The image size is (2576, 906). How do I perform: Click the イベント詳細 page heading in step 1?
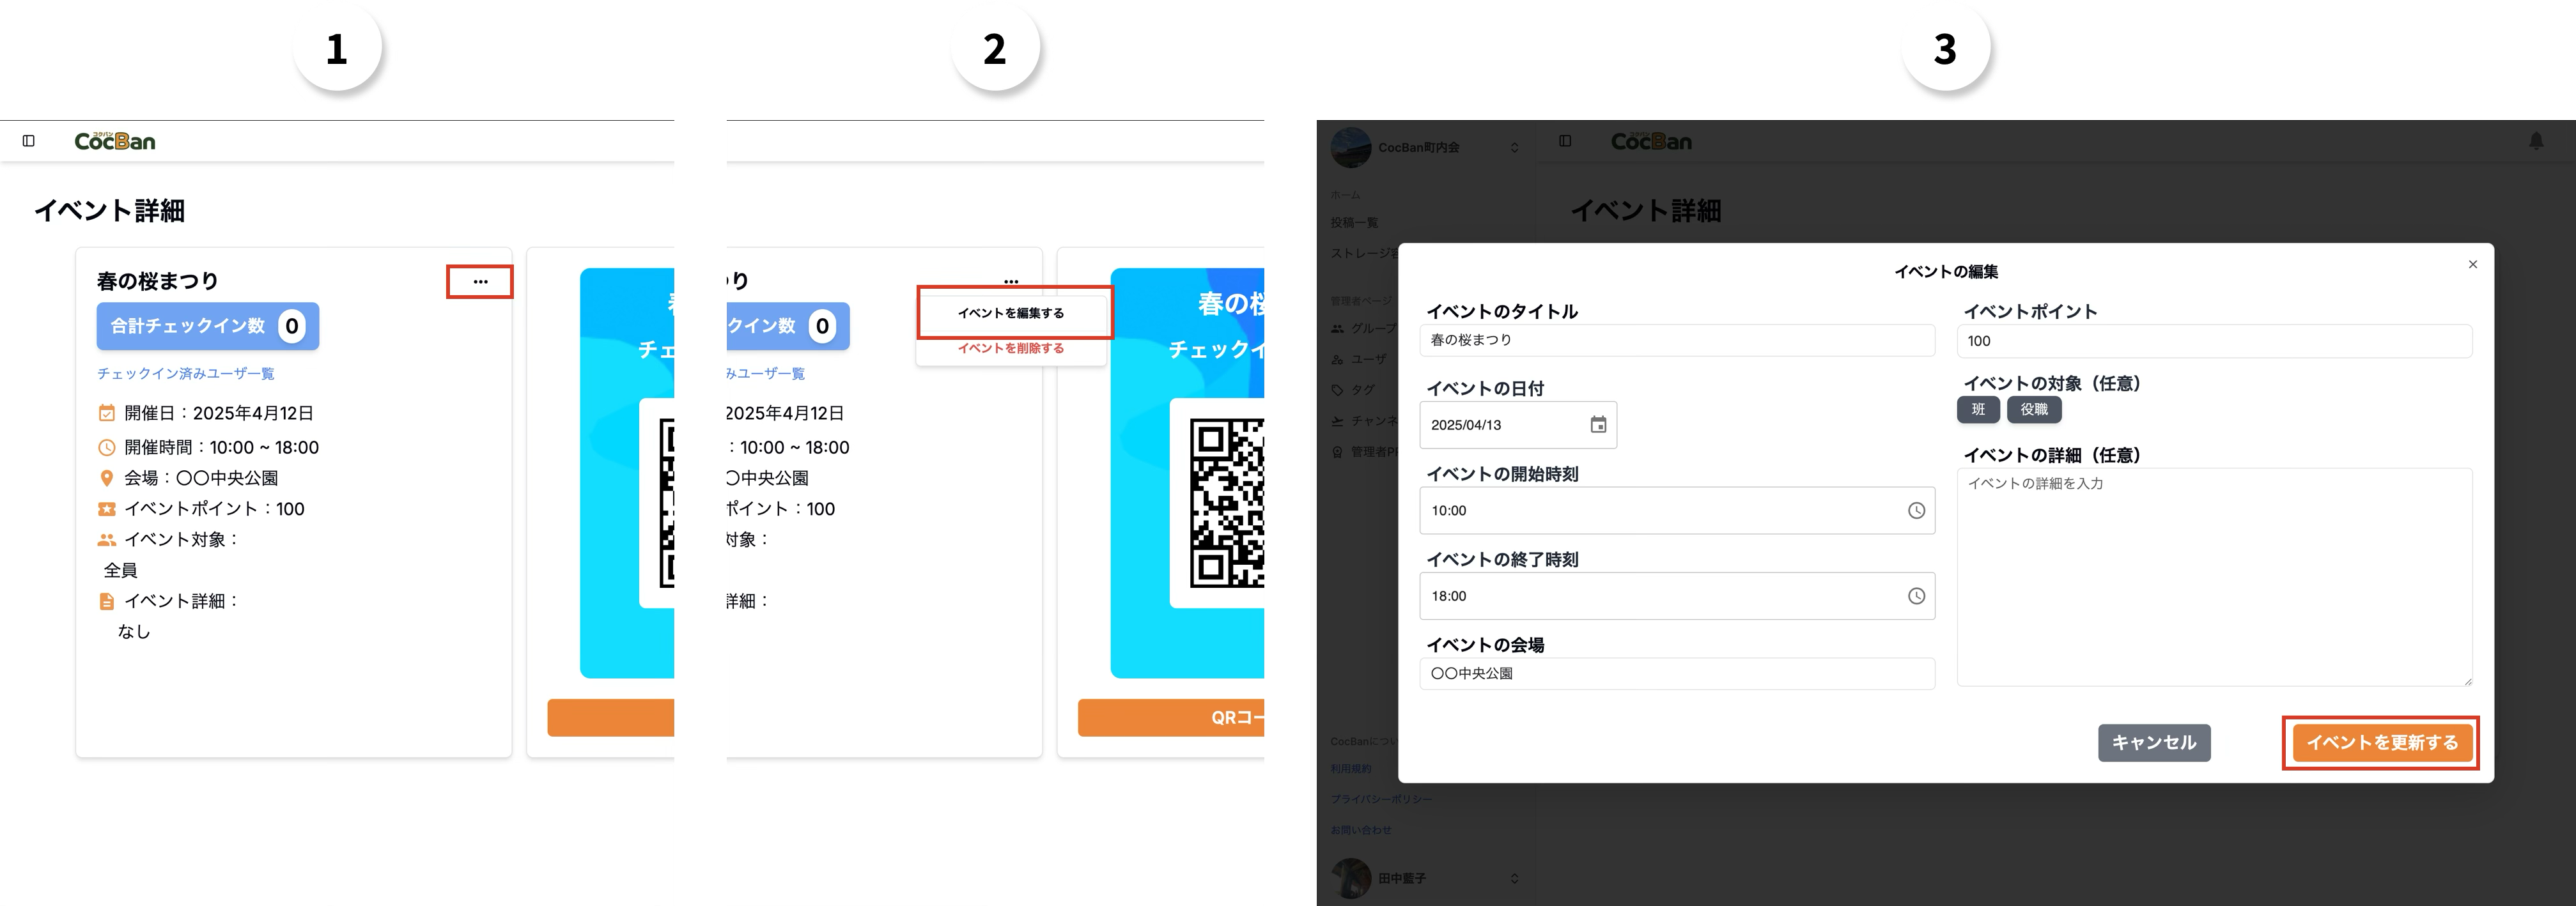tap(110, 210)
